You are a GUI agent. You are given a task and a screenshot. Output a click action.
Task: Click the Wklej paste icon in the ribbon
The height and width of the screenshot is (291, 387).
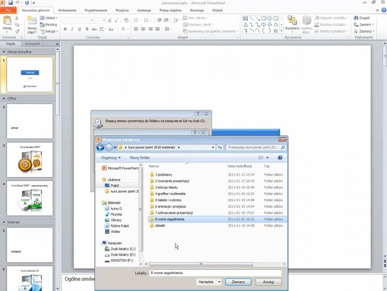point(7,23)
